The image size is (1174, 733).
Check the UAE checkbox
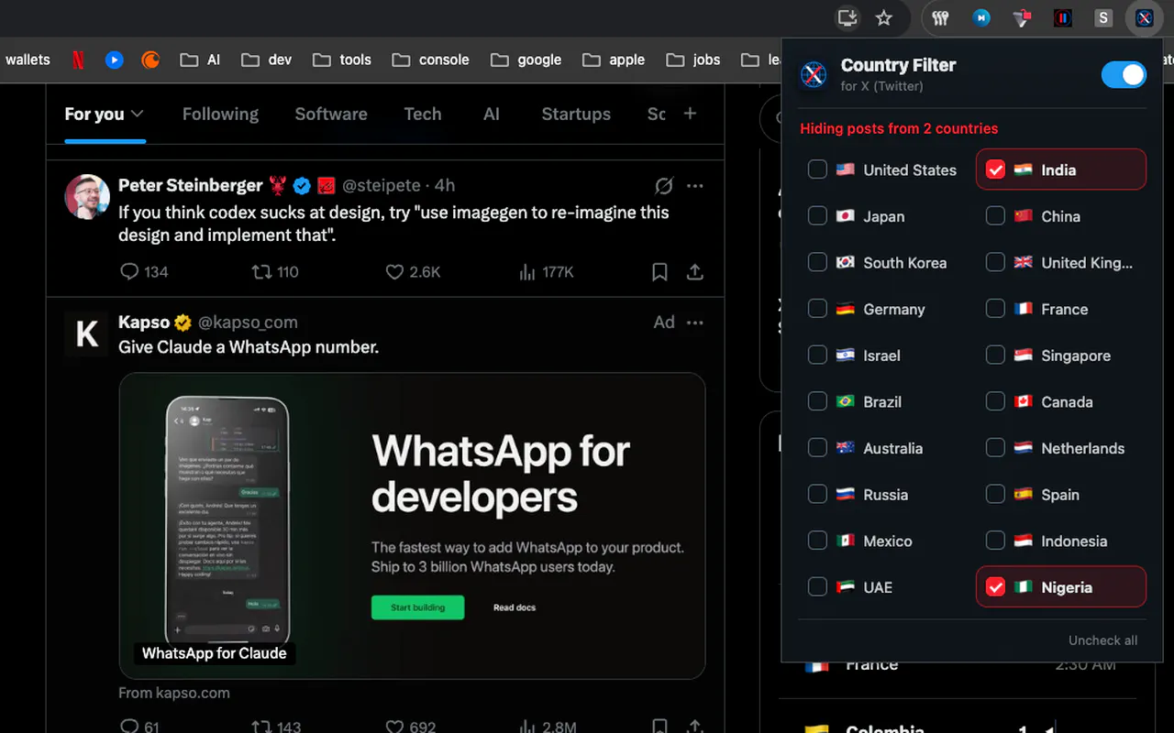(x=817, y=587)
